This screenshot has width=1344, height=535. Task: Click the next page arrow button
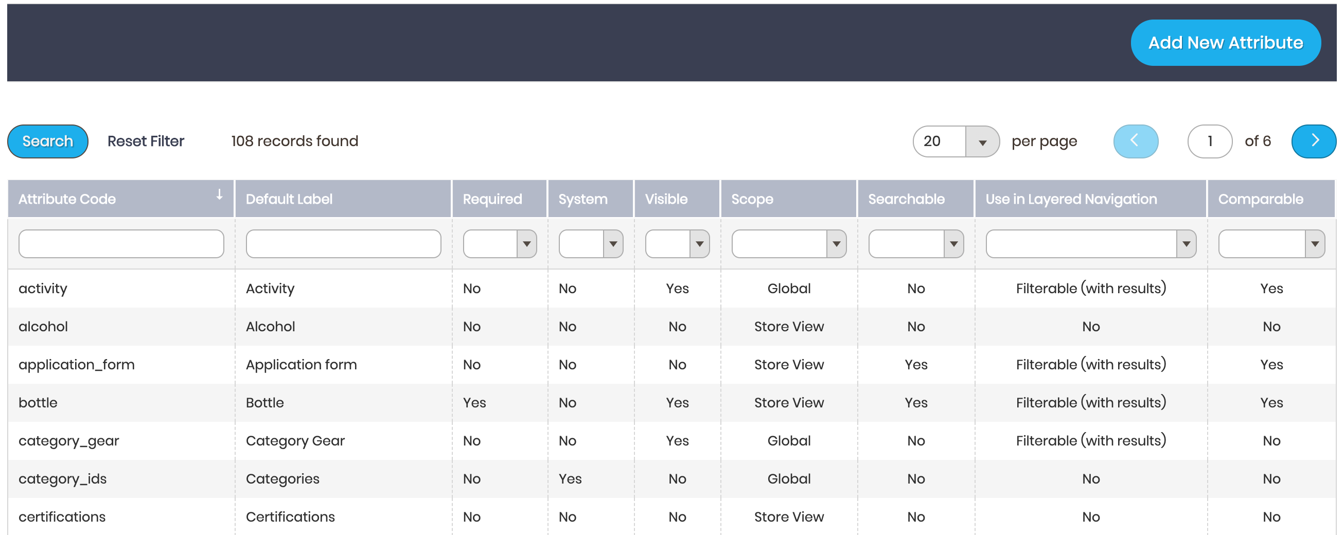[x=1313, y=141]
